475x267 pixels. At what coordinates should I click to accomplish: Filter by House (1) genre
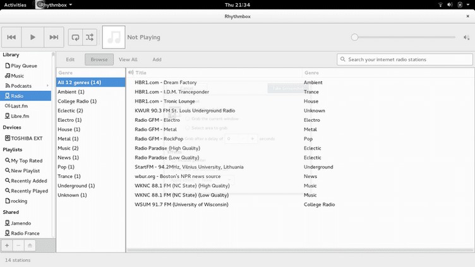90,129
